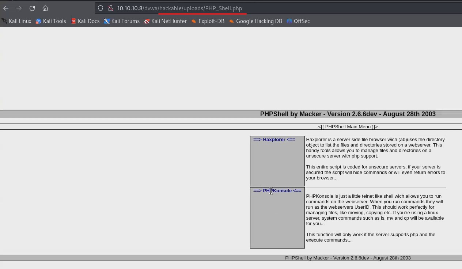The image size is (462, 269).
Task: Reload the page with the refresh icon
Action: tap(32, 8)
